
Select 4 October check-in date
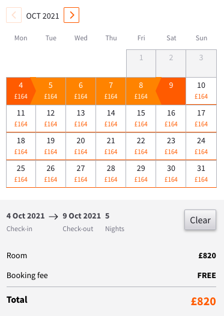coord(21,91)
